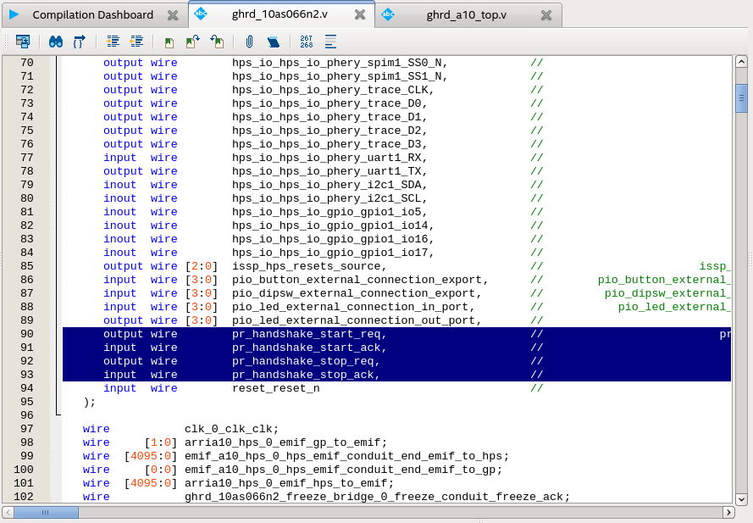Click the paperclip attach icon
The height and width of the screenshot is (523, 753).
click(x=249, y=41)
